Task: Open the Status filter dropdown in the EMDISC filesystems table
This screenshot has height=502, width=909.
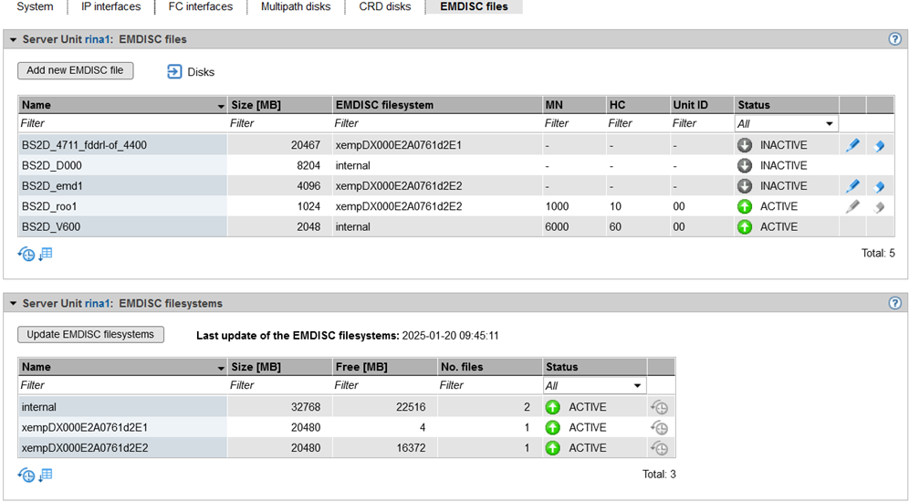Action: (594, 386)
